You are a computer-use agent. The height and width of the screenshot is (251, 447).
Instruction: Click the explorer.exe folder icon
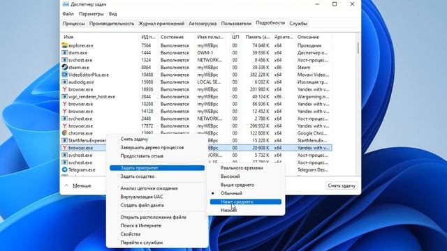click(x=64, y=45)
